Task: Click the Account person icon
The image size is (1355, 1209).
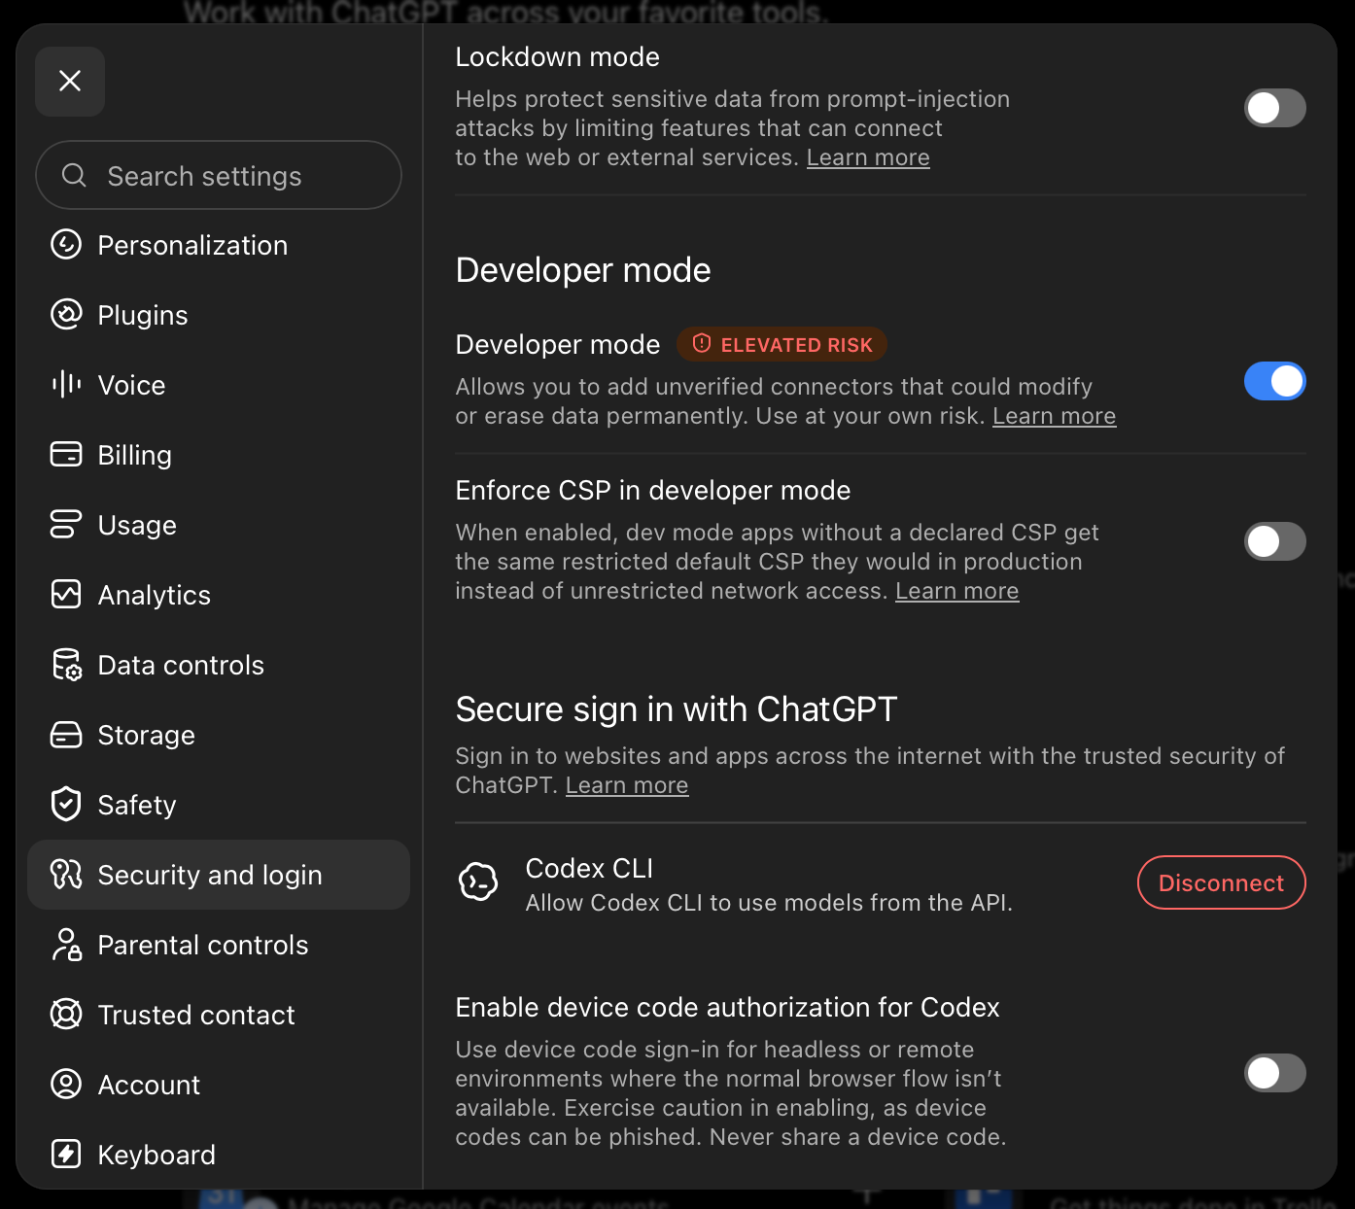Action: point(66,1085)
